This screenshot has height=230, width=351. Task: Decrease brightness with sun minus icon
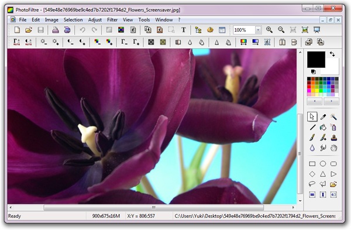click(x=43, y=42)
